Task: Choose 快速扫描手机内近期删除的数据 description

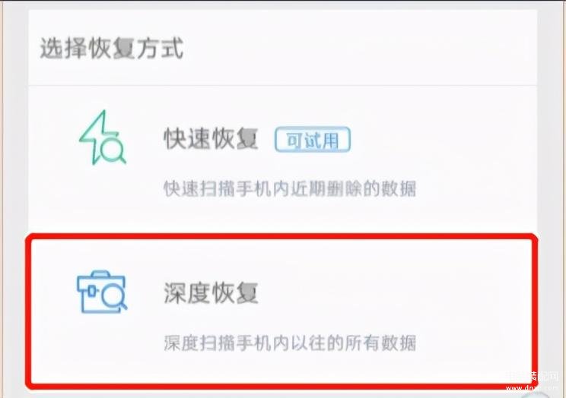Action: pos(290,188)
